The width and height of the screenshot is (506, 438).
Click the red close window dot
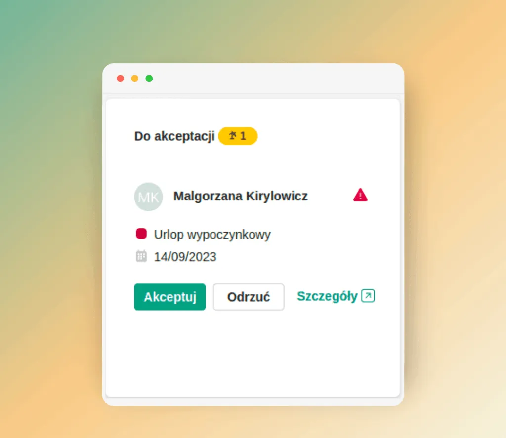point(121,79)
